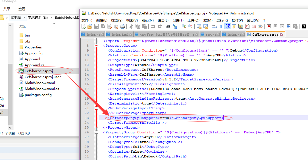Screen dimensions: 308x160
Task: Run macro multiple times icon
Action: pos(289,26)
